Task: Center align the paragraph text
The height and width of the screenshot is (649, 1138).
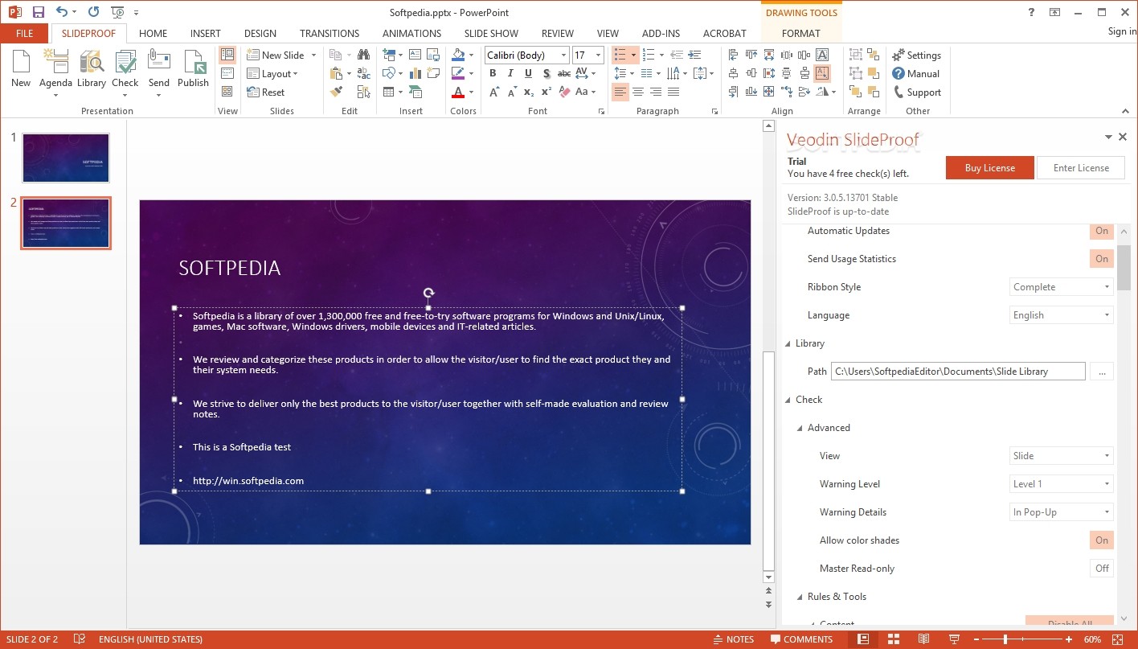Action: pyautogui.click(x=638, y=92)
